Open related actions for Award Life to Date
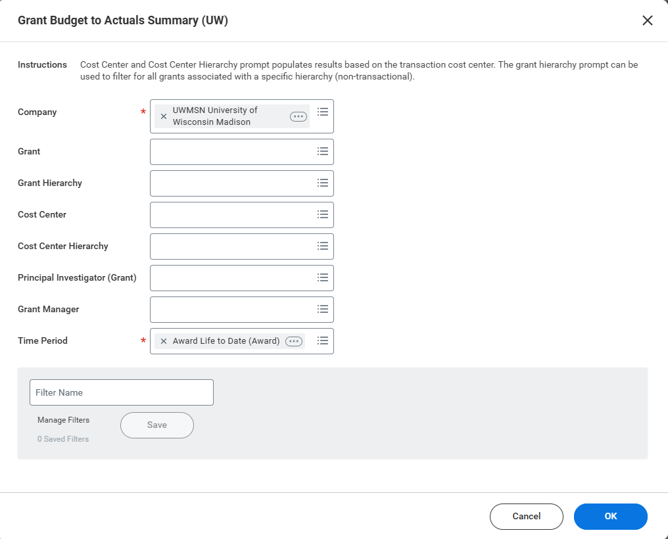The width and height of the screenshot is (668, 539). [294, 341]
